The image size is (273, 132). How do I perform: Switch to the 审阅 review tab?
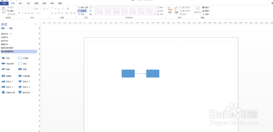[52, 3]
